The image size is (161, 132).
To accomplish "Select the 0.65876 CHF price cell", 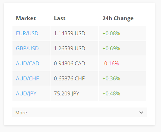I will point(74,78).
